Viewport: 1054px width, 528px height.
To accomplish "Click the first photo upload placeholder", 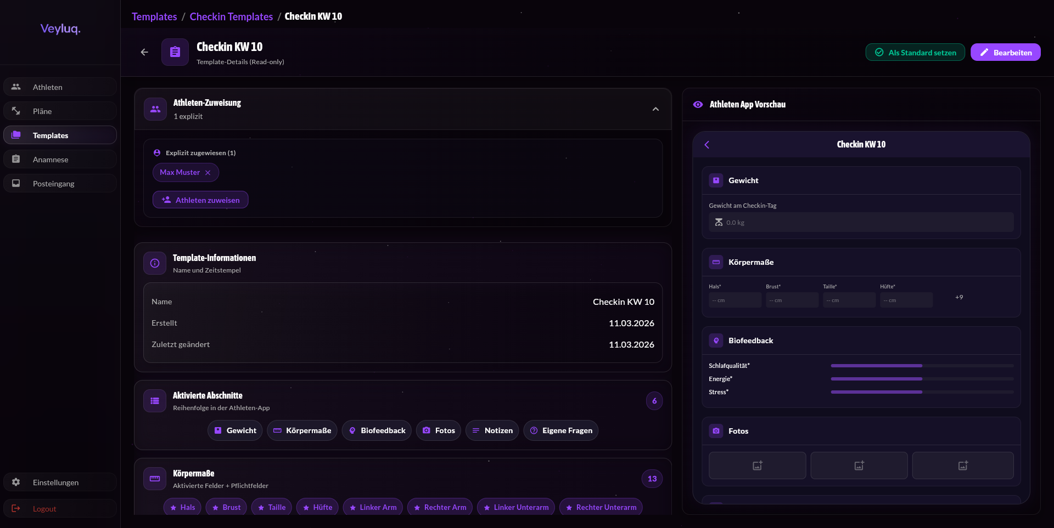I will pyautogui.click(x=757, y=465).
